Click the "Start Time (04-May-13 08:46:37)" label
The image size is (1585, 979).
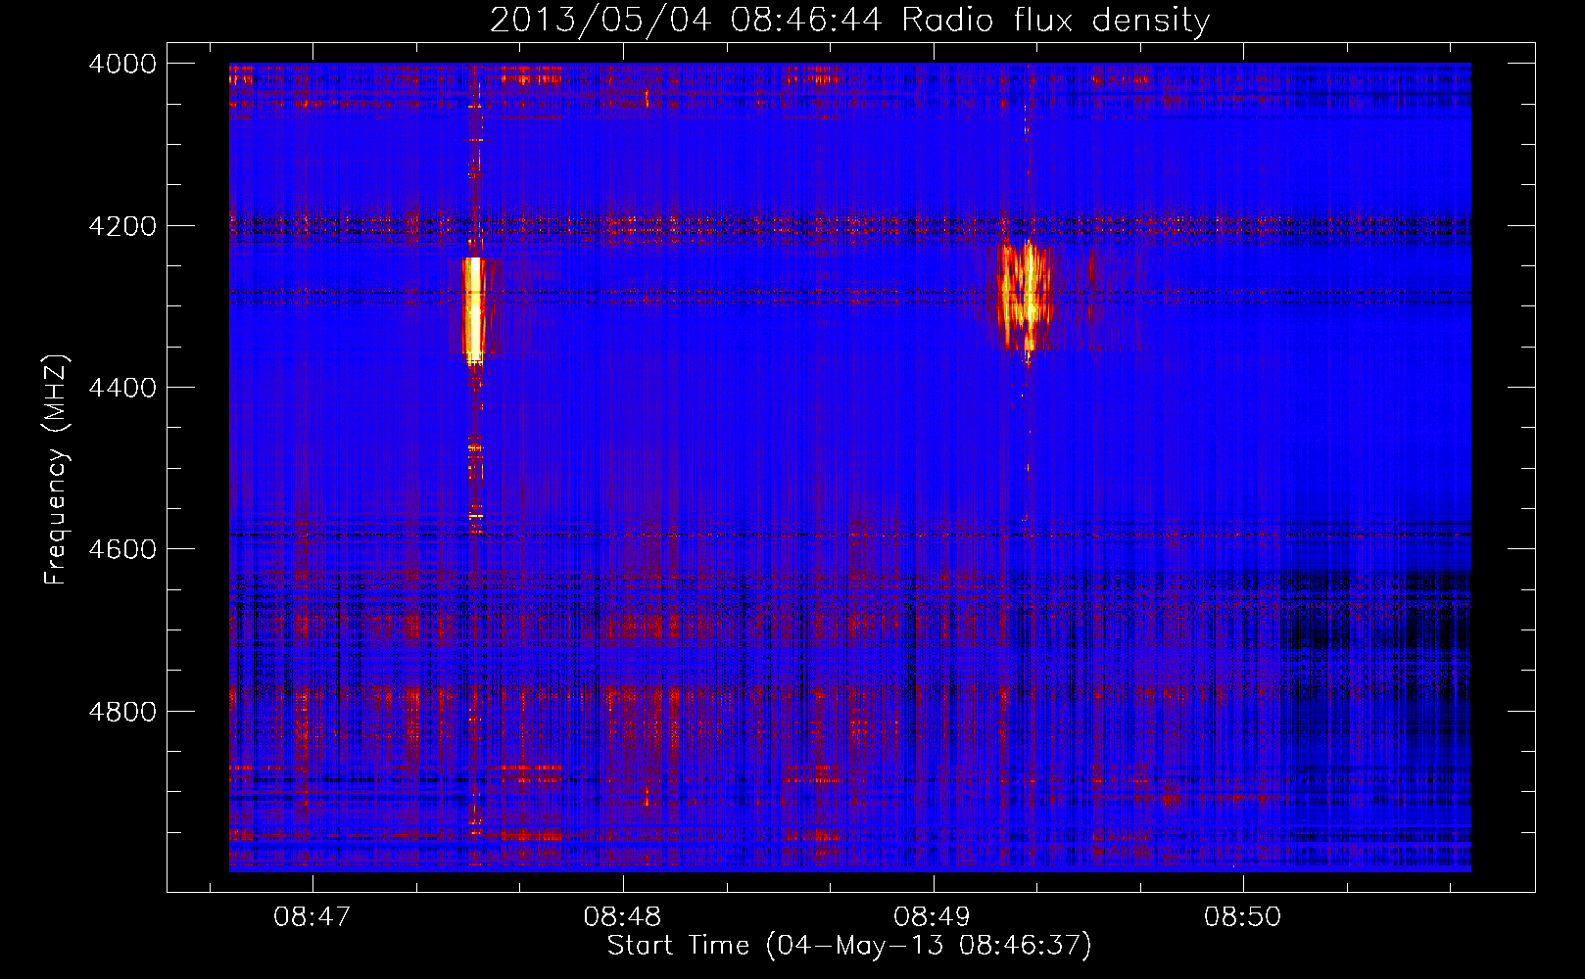[x=849, y=946]
